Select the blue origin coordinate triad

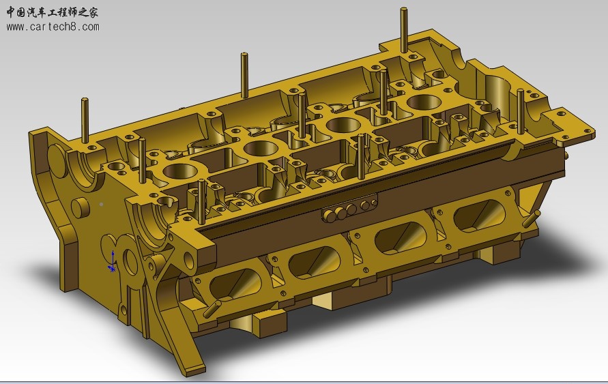112,262
